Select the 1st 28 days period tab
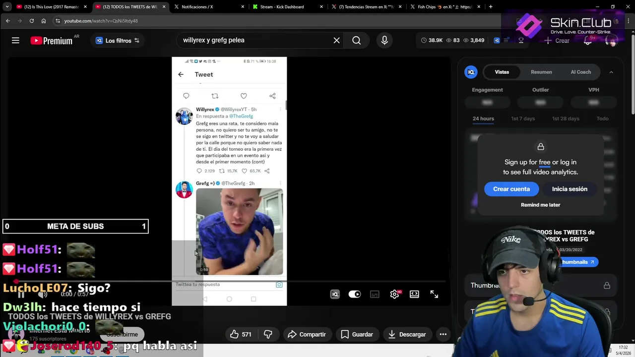 pos(566,119)
